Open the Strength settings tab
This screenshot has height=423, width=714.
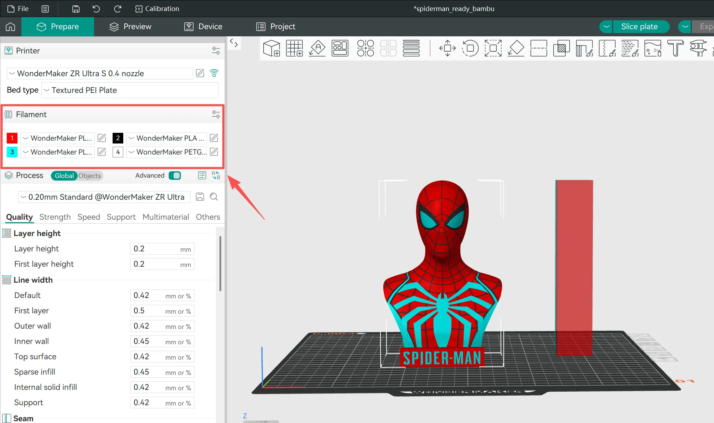pyautogui.click(x=55, y=217)
